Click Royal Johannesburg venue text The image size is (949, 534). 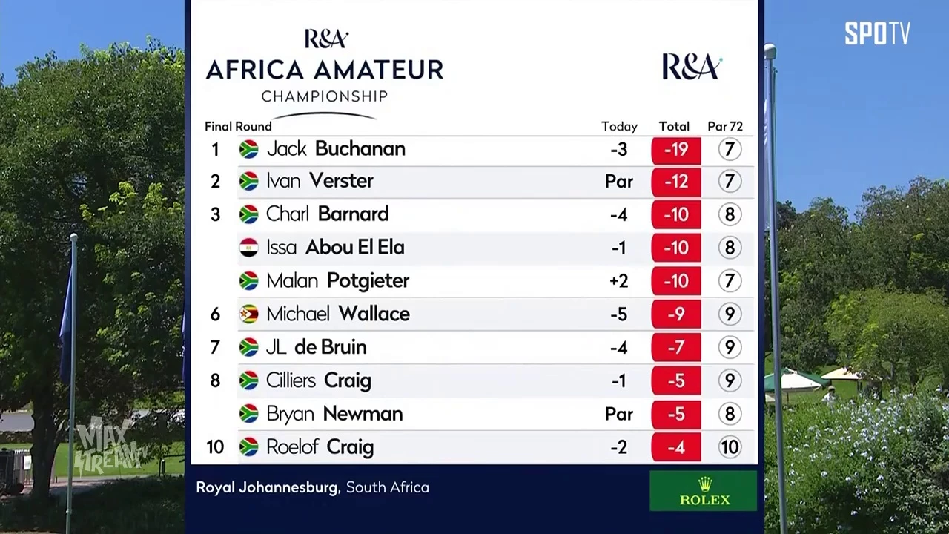pos(267,487)
